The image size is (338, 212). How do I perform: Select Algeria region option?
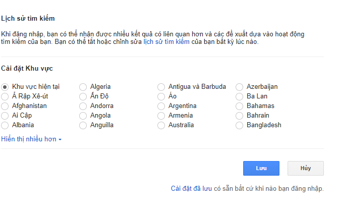(x=83, y=87)
